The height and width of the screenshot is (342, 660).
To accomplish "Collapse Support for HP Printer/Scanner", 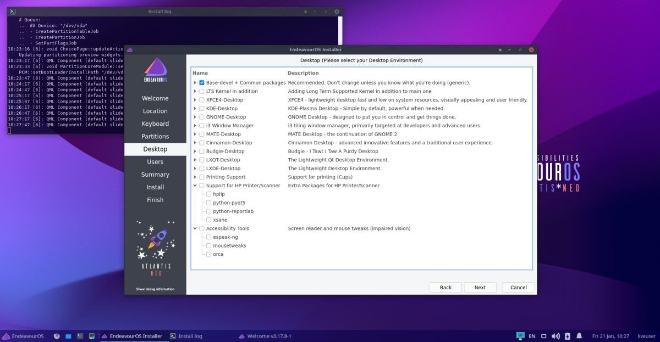I will (195, 186).
